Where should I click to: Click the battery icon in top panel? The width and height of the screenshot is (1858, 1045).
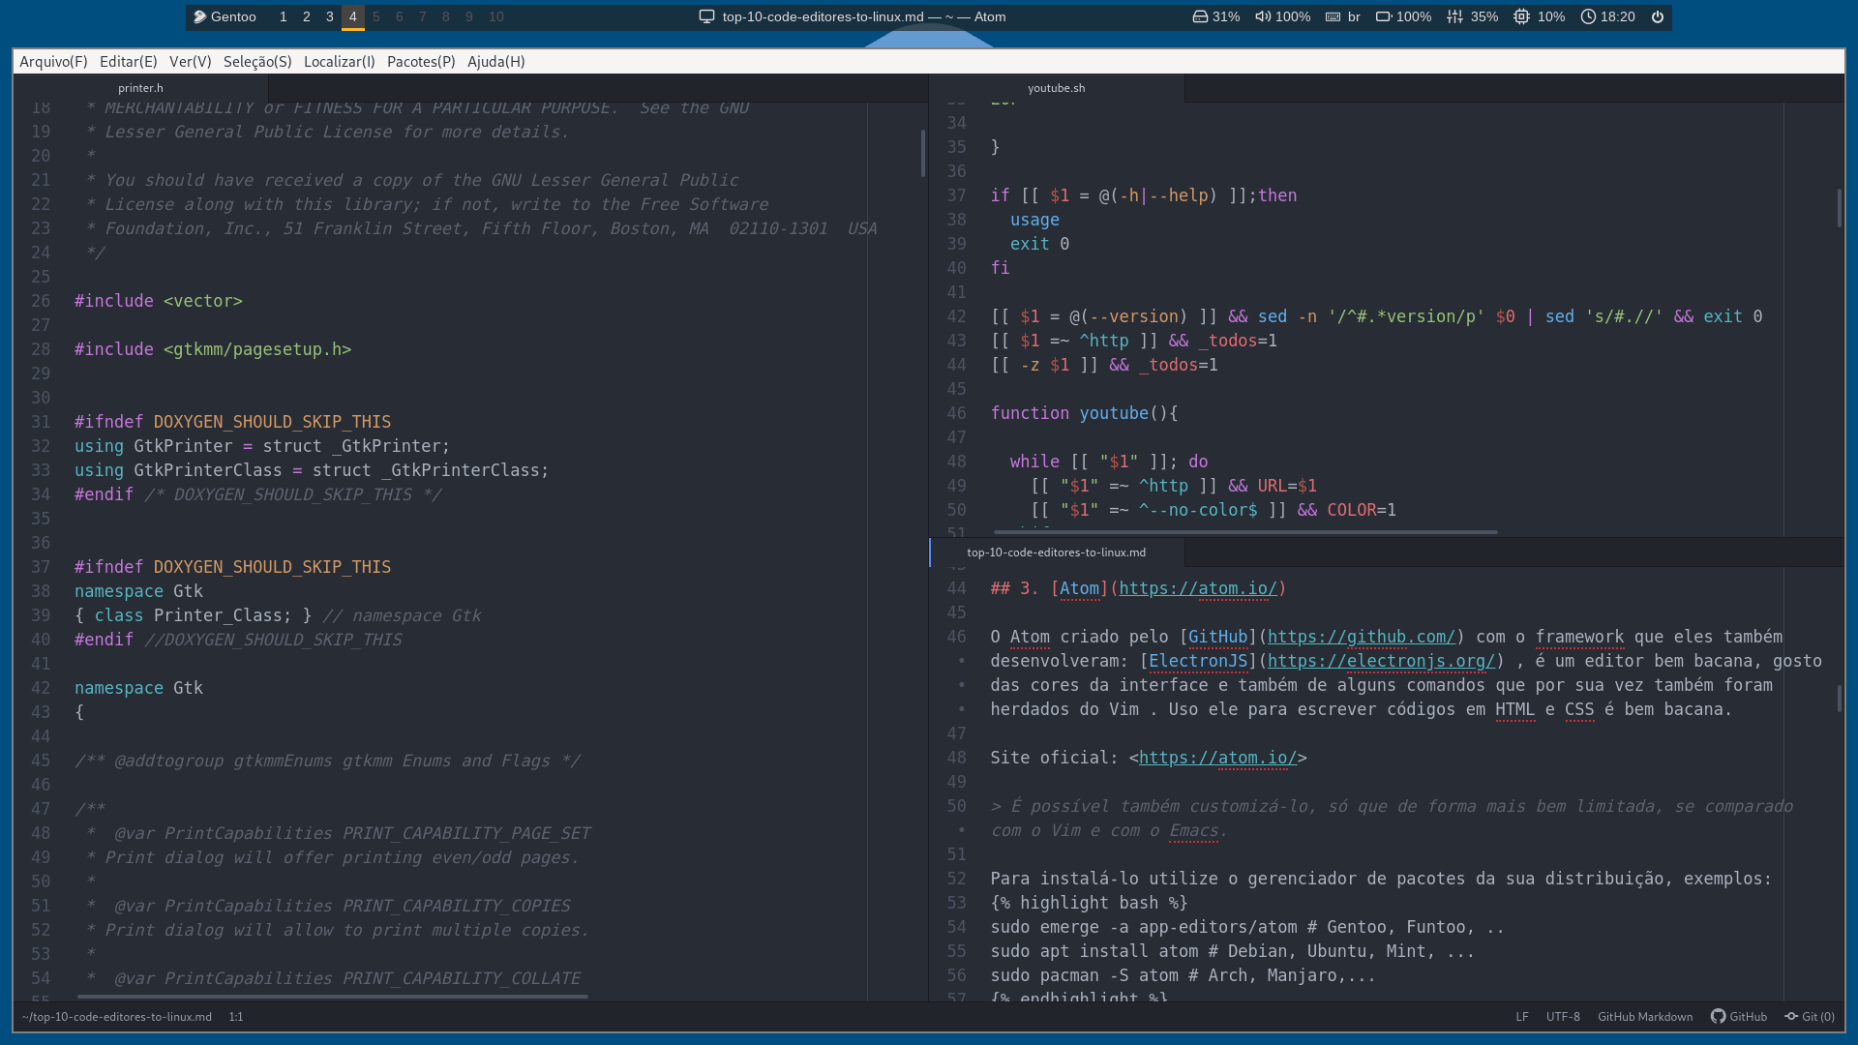tap(1383, 16)
